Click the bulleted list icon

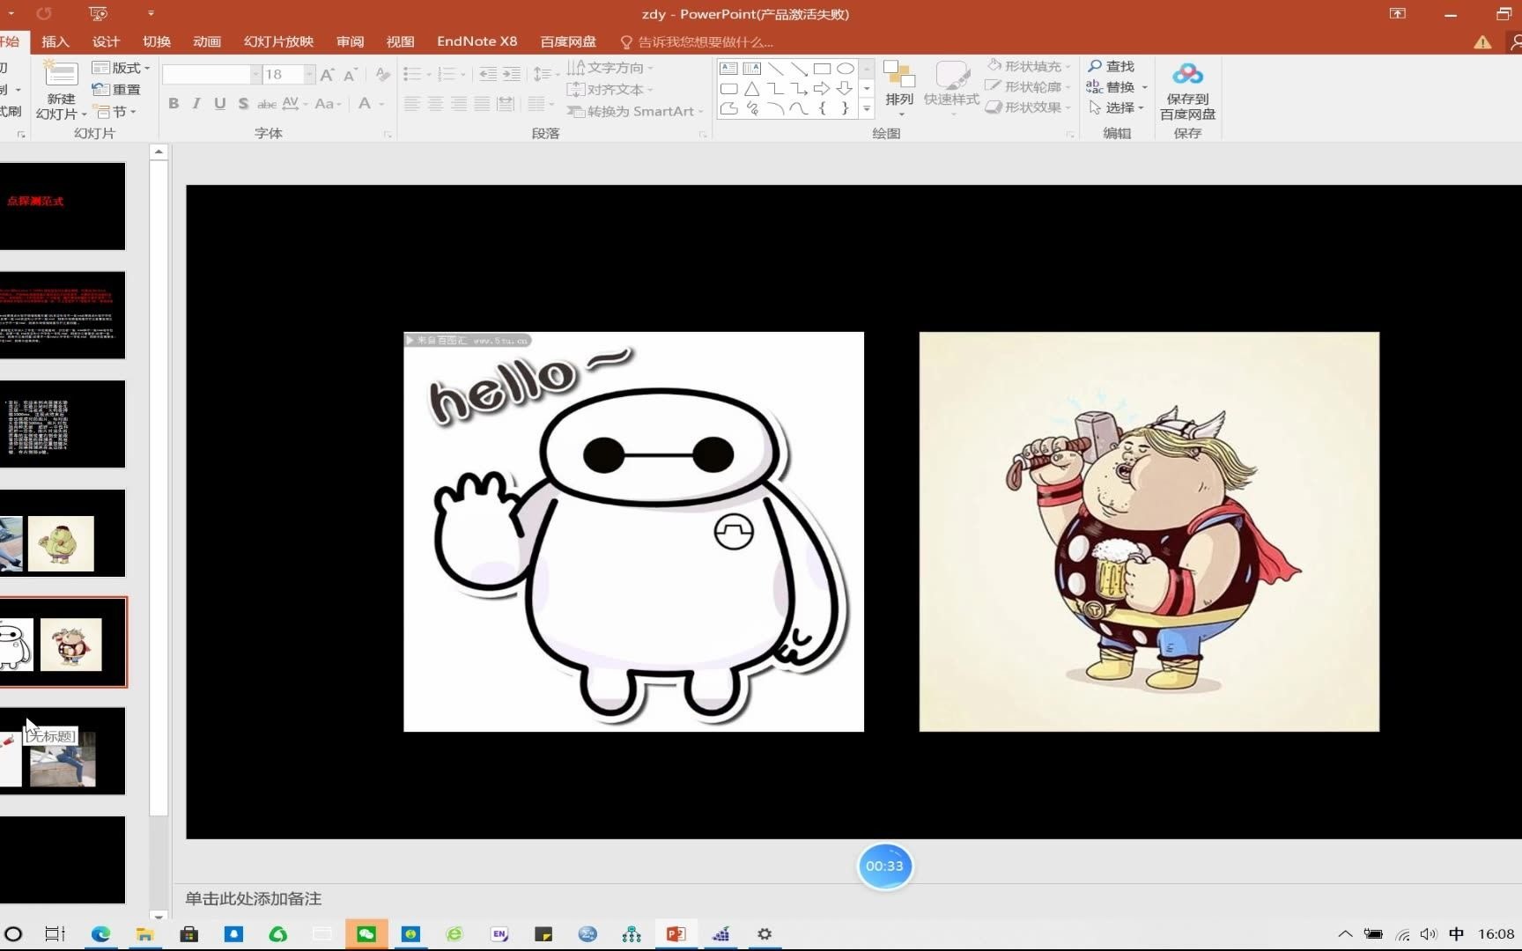tap(412, 75)
